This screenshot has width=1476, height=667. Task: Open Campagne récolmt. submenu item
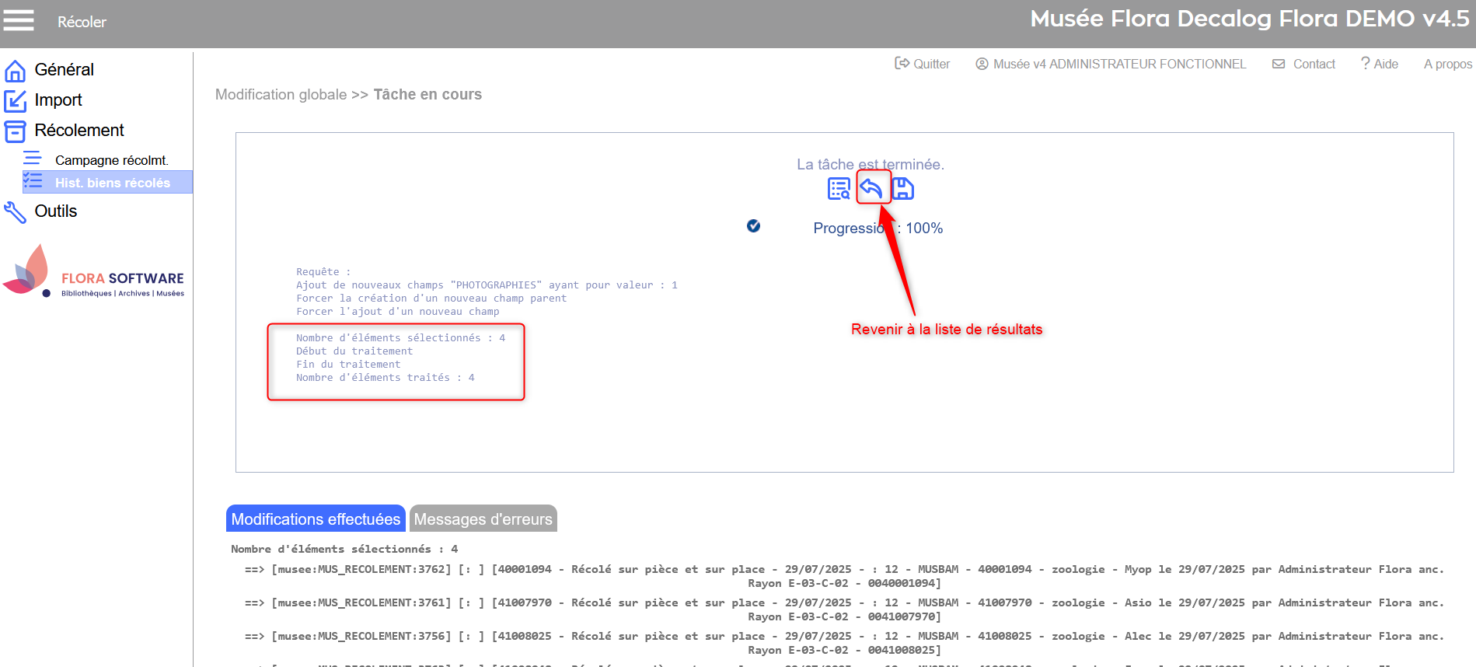point(111,160)
